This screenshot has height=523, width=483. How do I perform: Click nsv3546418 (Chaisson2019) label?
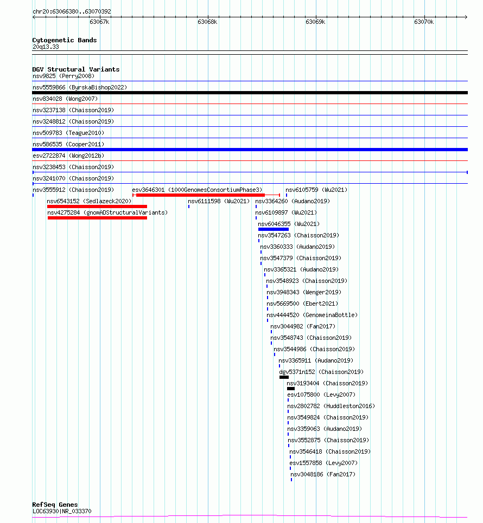(x=330, y=451)
